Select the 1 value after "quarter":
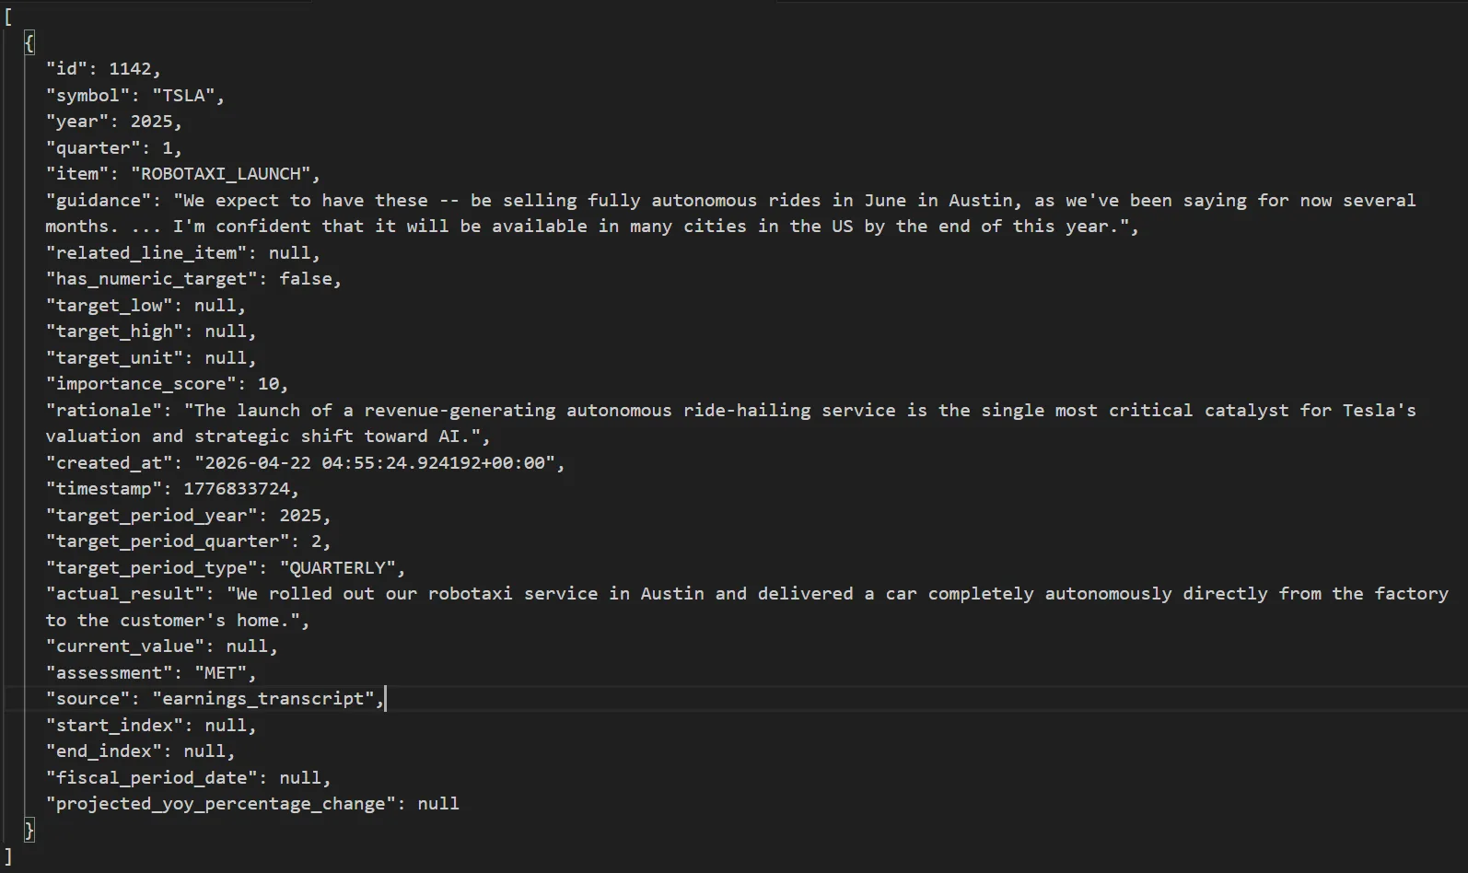This screenshot has height=873, width=1468. pos(168,148)
